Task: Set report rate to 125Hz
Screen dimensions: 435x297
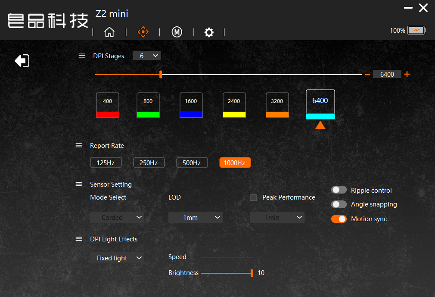Action: point(106,163)
